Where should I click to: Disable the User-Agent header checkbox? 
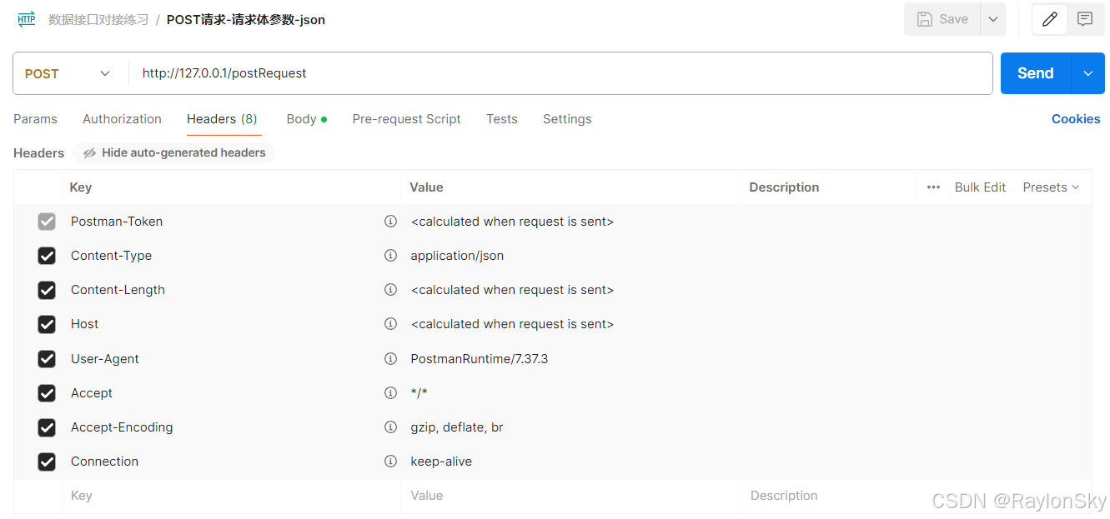pos(47,359)
